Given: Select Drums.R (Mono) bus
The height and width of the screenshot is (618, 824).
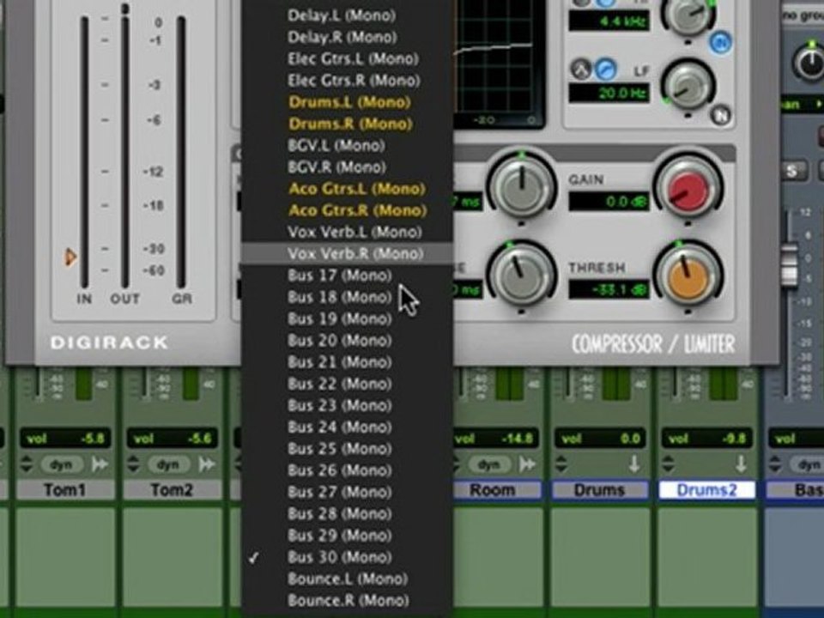Looking at the screenshot, I should tap(347, 124).
